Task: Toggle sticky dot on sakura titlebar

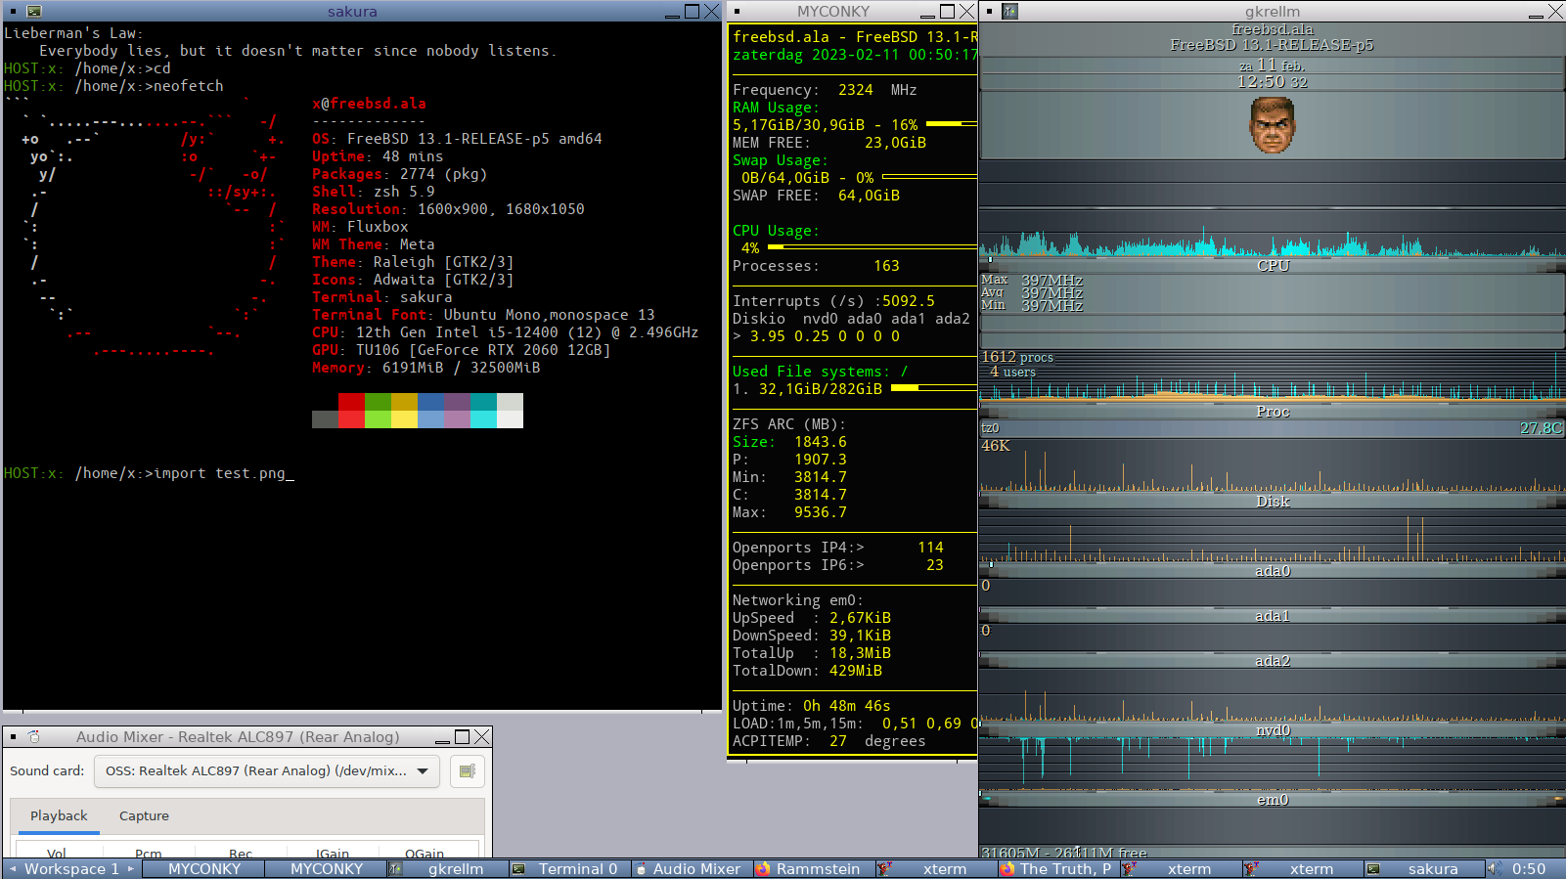Action: coord(13,12)
